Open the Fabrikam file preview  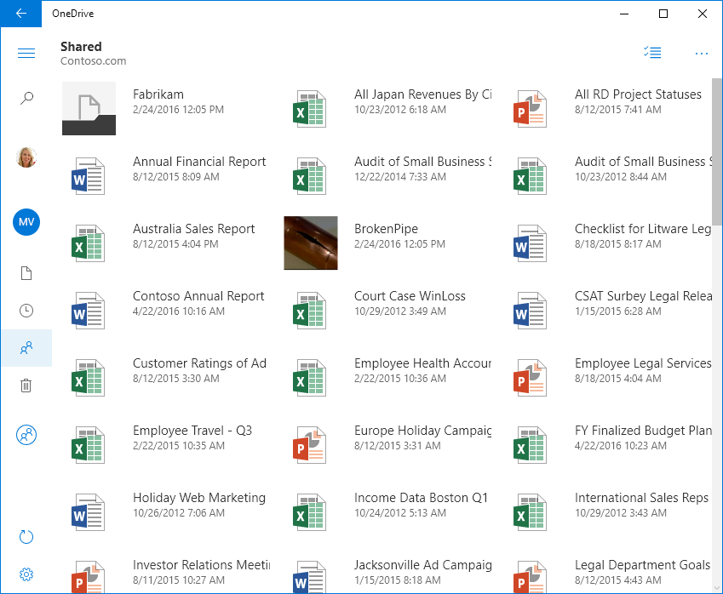pos(89,108)
